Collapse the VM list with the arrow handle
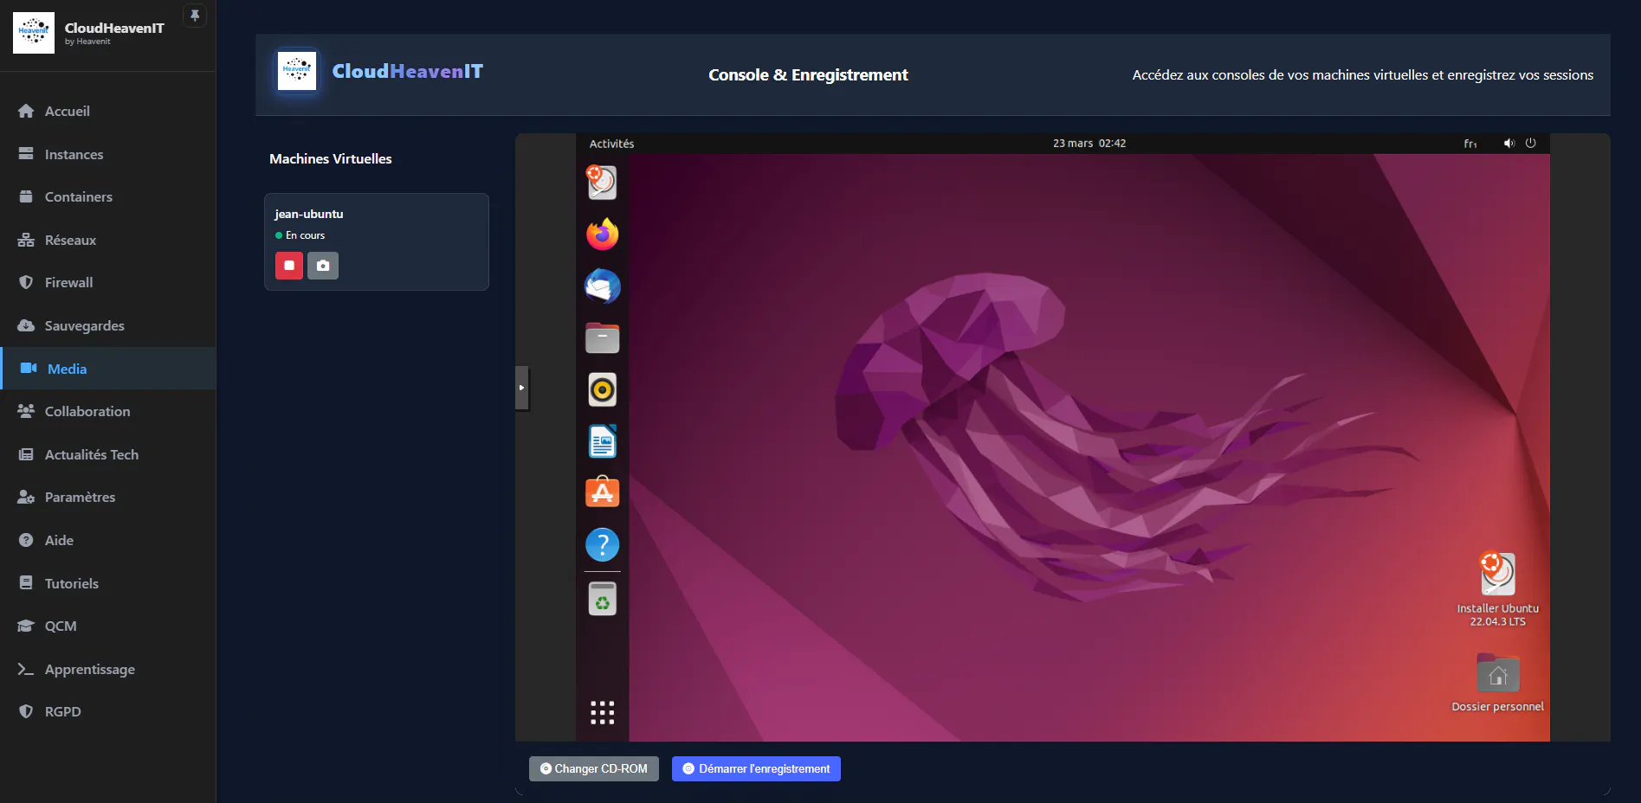The image size is (1641, 803). (x=521, y=388)
